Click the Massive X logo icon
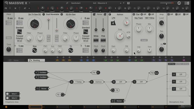194x109 pixels. (x=6, y=3)
